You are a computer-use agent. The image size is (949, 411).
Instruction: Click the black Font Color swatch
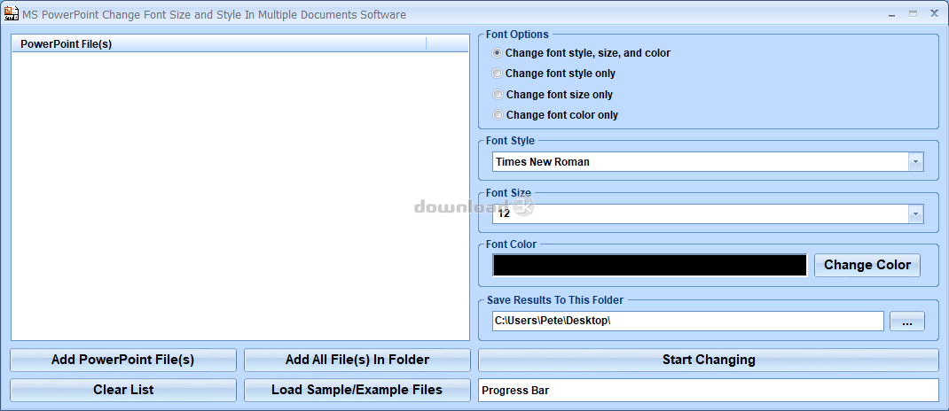649,266
